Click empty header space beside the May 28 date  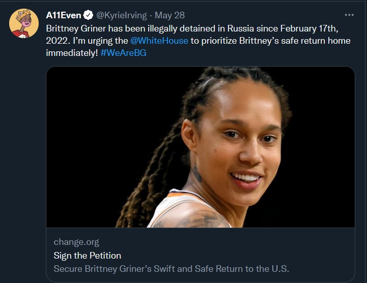(265, 15)
